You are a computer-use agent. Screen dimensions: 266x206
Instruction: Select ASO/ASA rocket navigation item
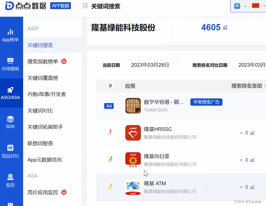click(x=10, y=93)
